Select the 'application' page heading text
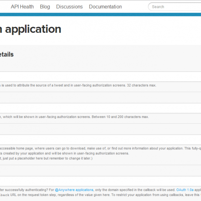 (33, 29)
